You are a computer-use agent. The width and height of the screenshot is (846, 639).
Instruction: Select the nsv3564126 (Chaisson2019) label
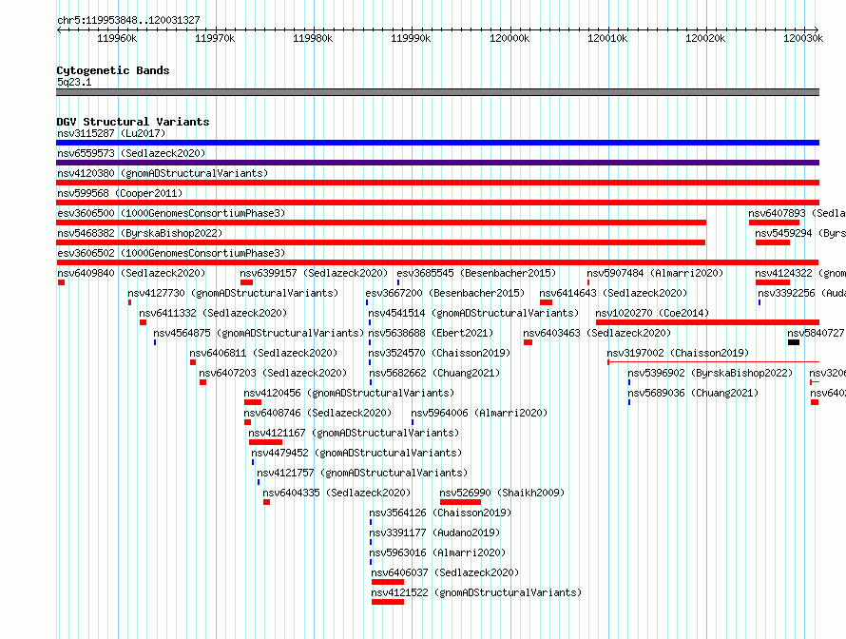440,513
